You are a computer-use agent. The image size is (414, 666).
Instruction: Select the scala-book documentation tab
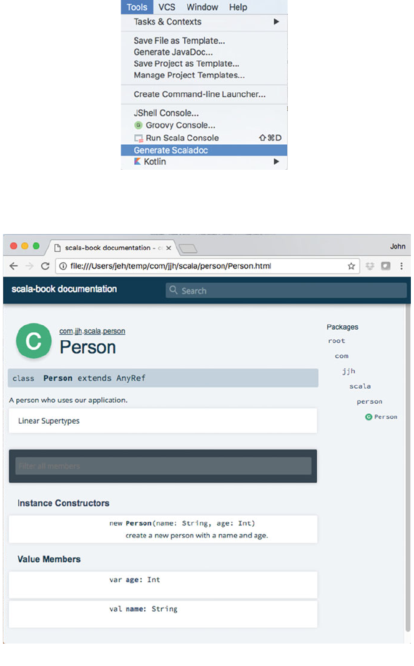point(112,248)
